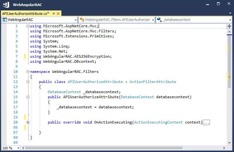This screenshot has width=234, height=152.
Task: Click the class icon in the type navigation box
Action: click(82, 20)
